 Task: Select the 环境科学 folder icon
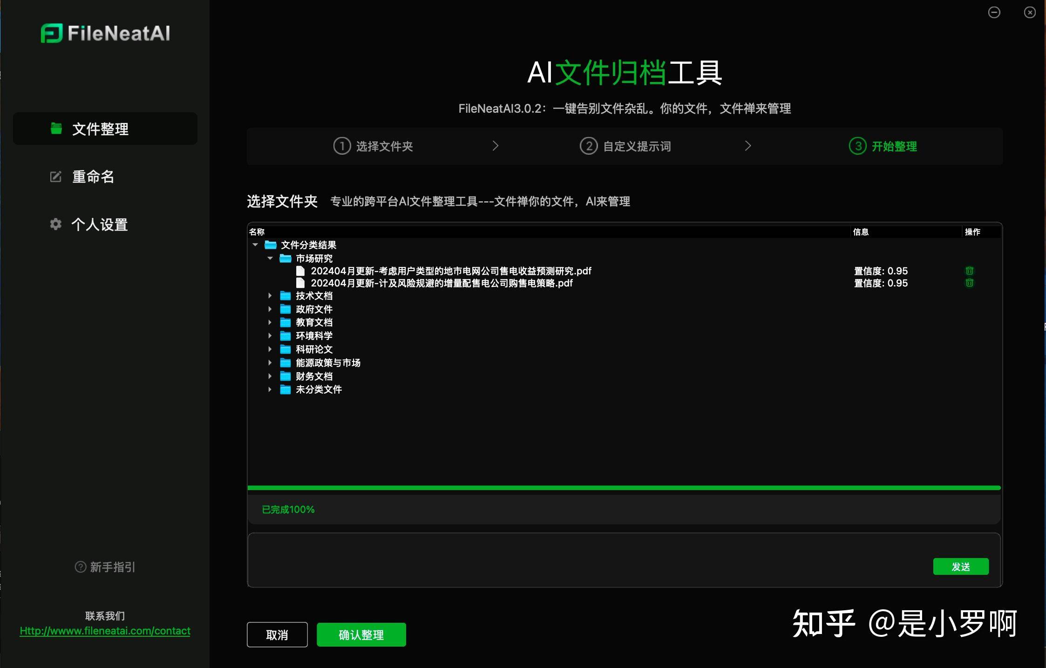click(285, 336)
